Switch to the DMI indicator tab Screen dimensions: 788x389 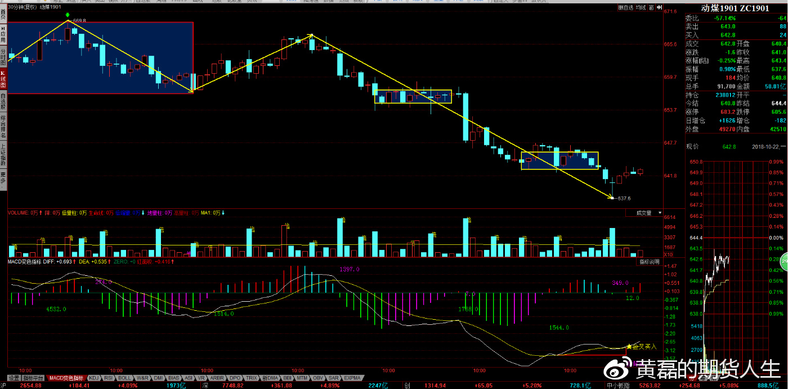pyautogui.click(x=159, y=378)
